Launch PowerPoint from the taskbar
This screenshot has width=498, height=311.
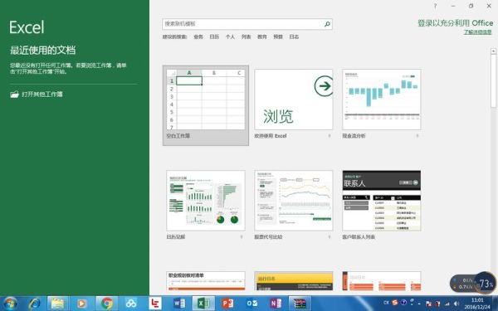click(x=227, y=304)
